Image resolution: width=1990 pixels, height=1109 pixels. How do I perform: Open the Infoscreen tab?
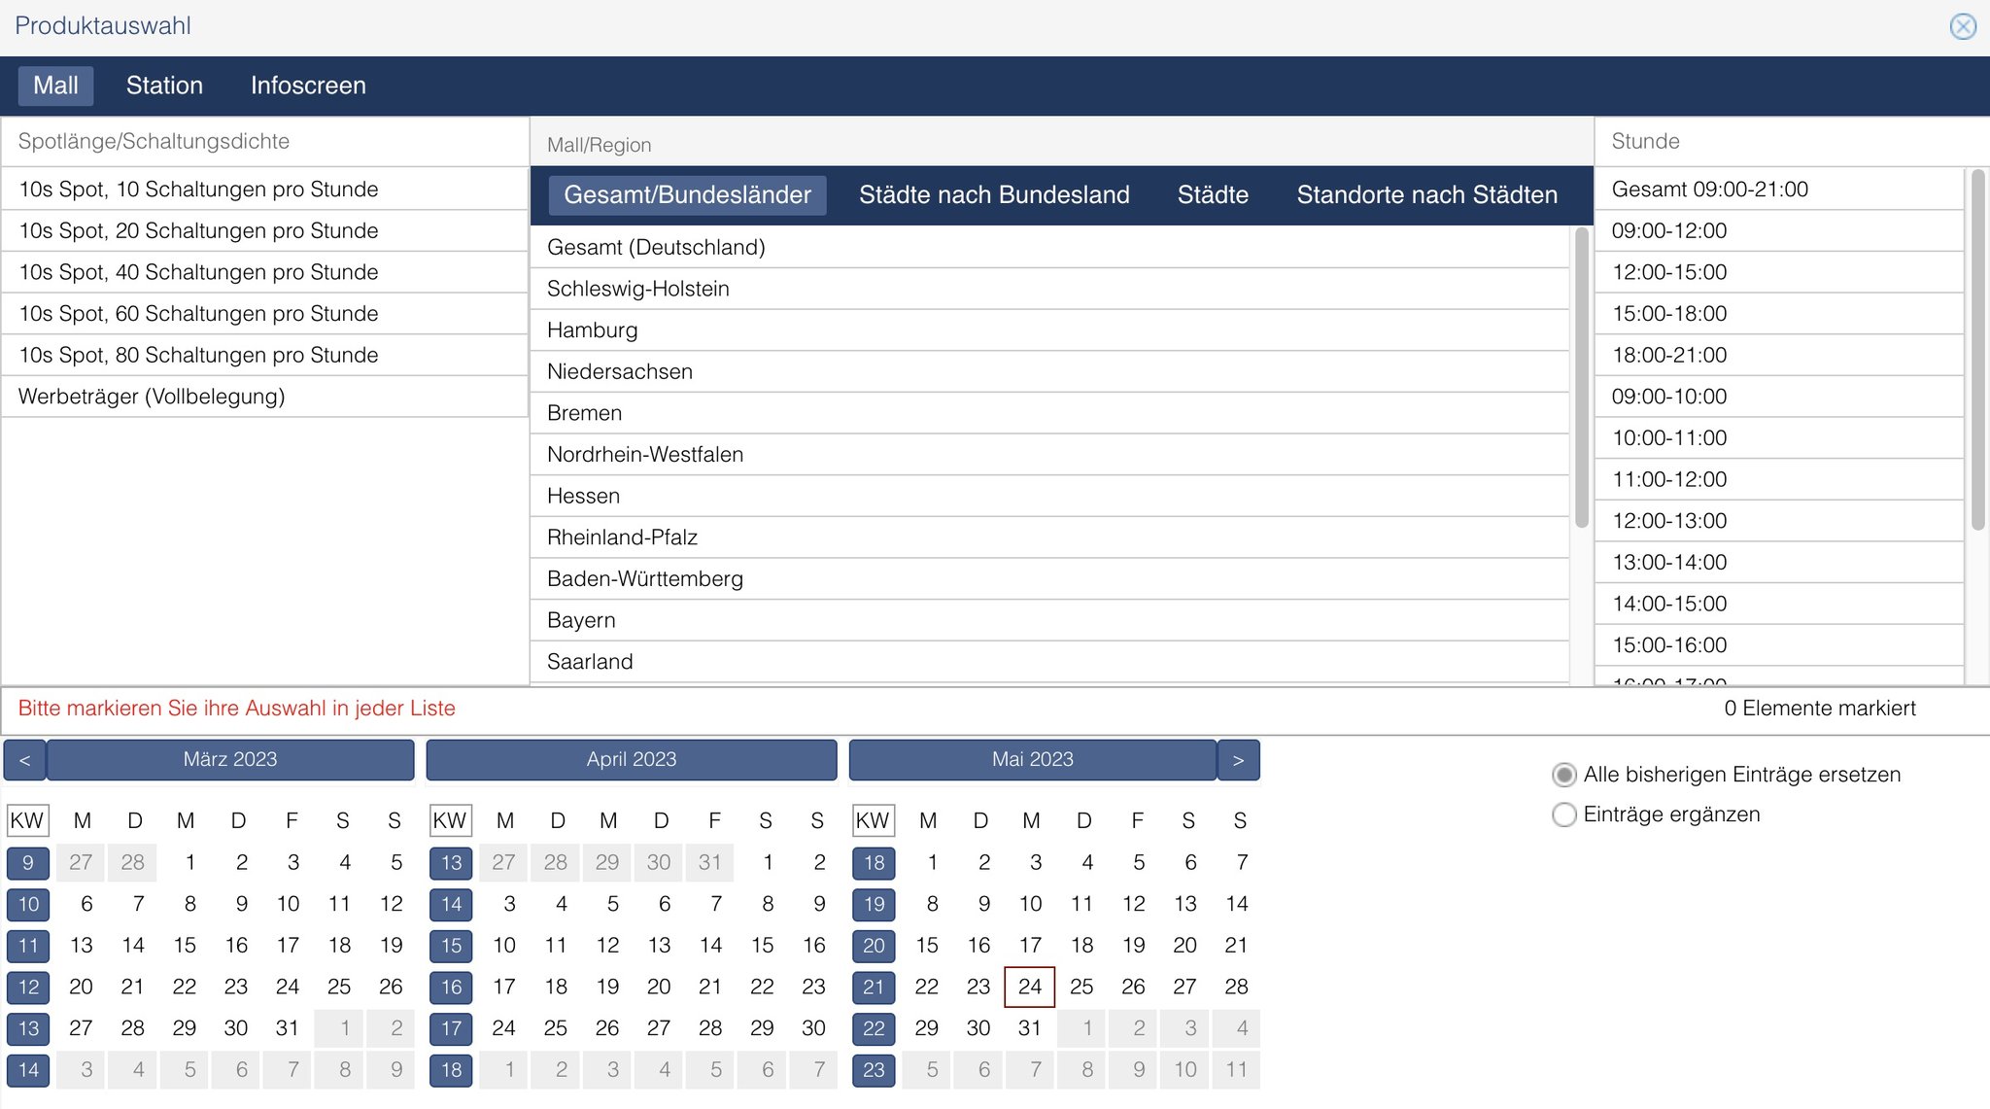click(x=308, y=86)
